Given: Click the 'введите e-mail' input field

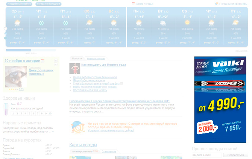Looking at the screenshot, I should [206, 155].
